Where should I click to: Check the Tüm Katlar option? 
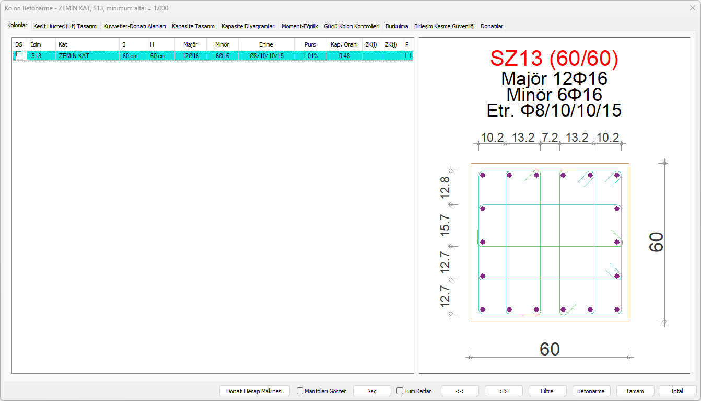tap(400, 391)
